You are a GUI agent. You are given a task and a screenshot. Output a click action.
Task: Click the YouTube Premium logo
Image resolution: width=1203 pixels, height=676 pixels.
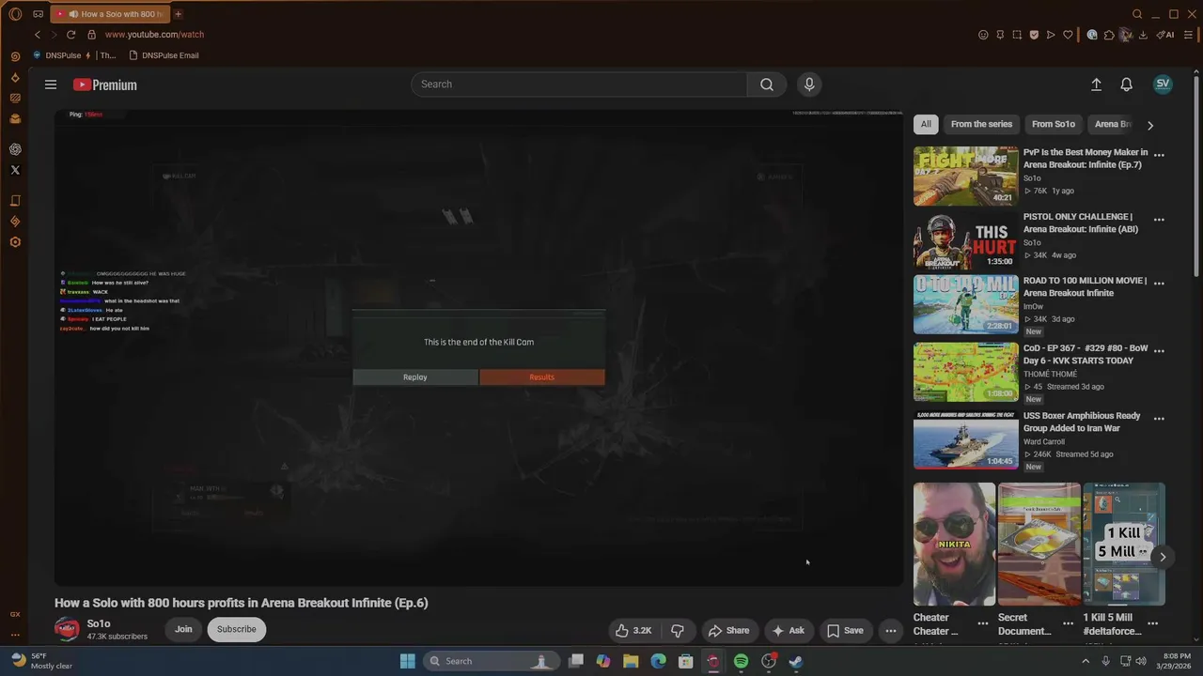105,84
